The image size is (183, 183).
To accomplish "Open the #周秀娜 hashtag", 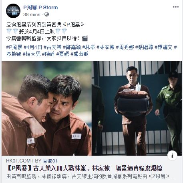I will [x=125, y=47].
